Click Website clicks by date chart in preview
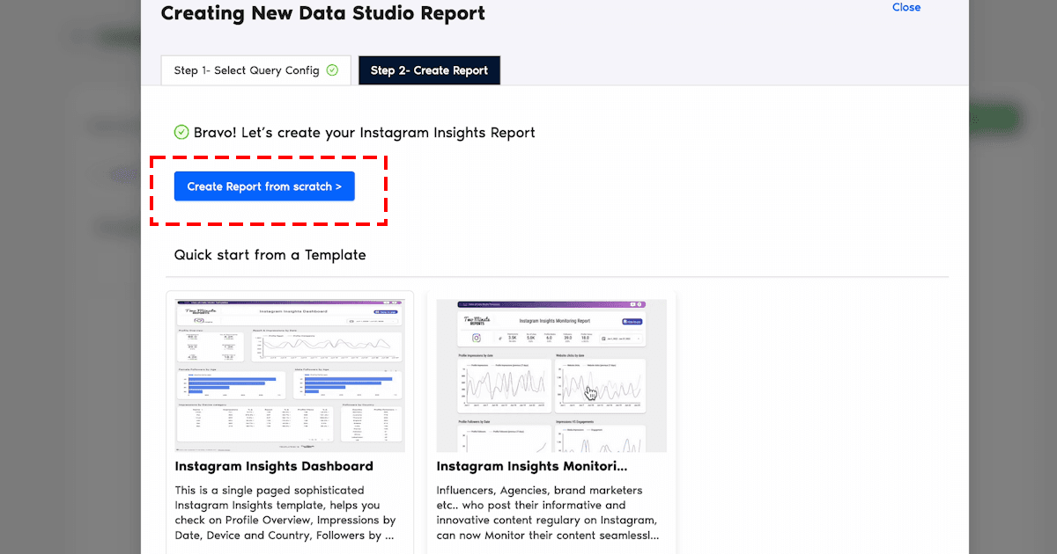Viewport: 1057px width, 554px height. [x=600, y=384]
